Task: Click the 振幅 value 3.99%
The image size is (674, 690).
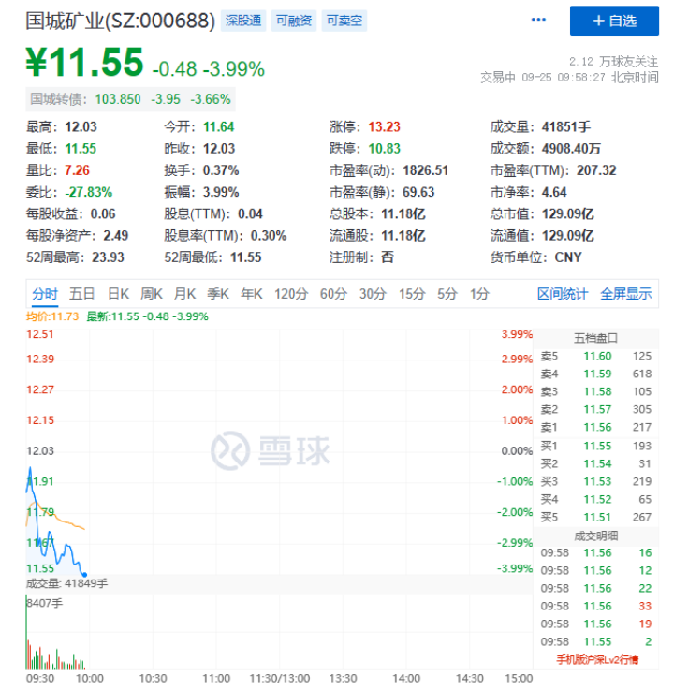Action: (221, 192)
